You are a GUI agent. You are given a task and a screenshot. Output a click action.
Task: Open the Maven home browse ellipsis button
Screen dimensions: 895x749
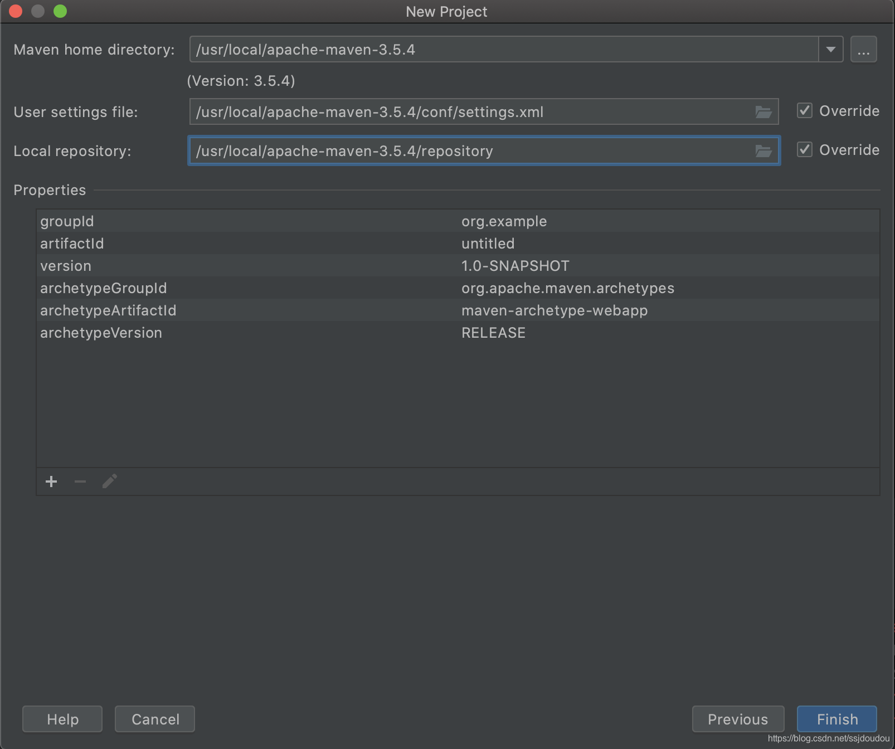pos(863,50)
